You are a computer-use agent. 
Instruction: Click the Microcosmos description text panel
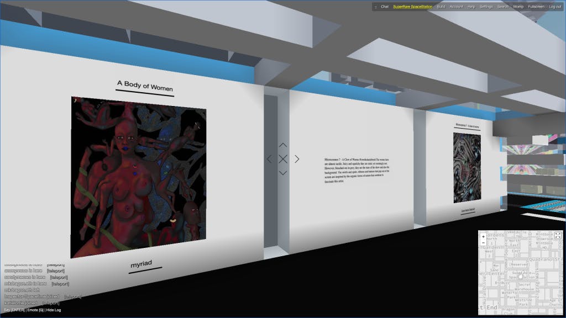pyautogui.click(x=357, y=170)
